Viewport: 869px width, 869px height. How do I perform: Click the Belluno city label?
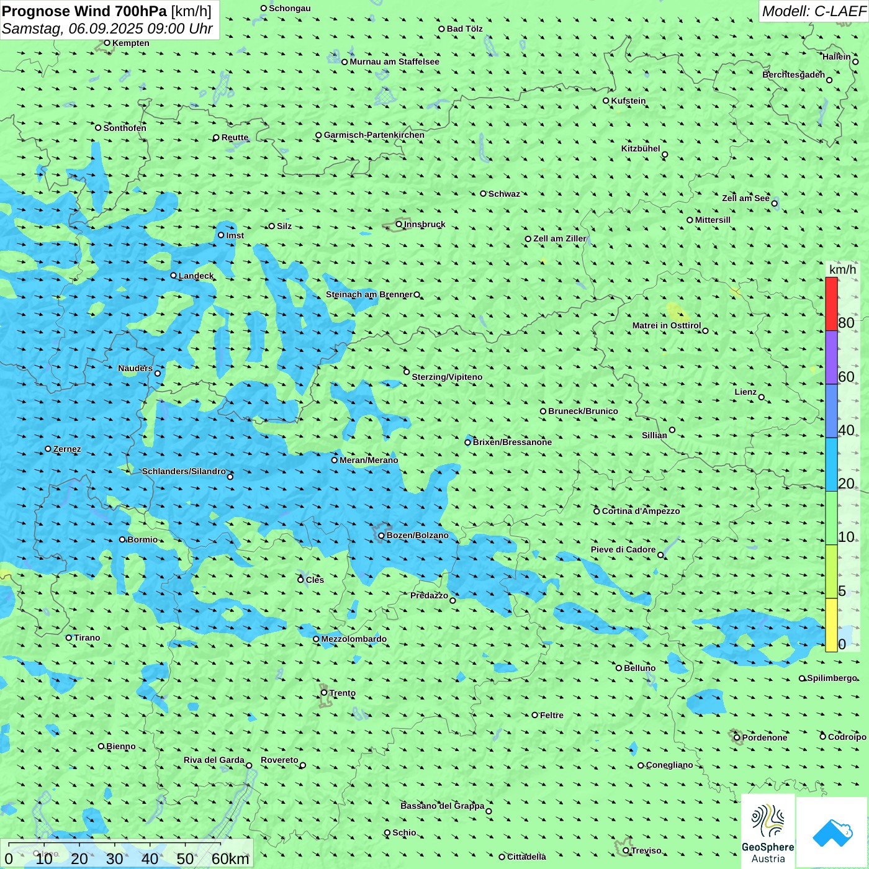click(x=639, y=668)
